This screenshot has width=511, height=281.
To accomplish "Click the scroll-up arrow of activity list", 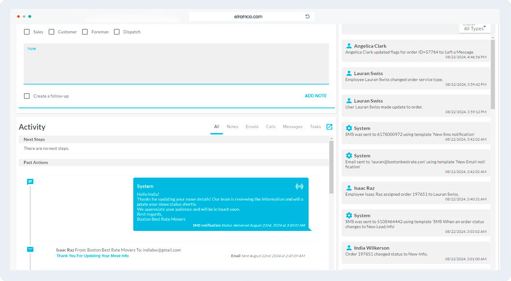I will point(331,138).
